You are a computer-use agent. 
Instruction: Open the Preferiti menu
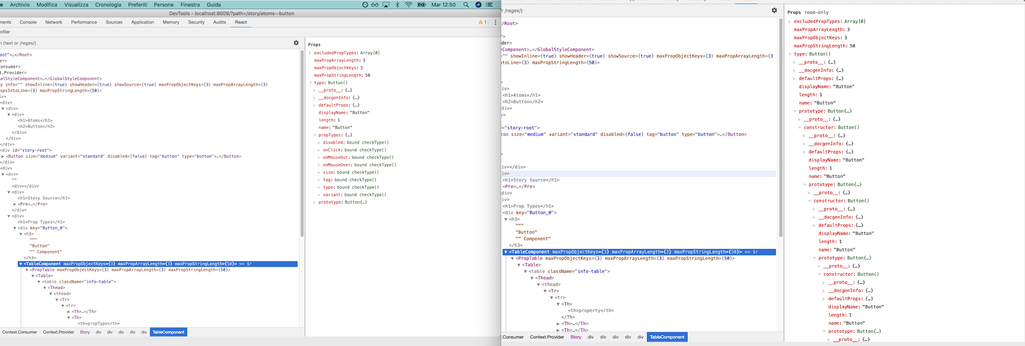point(138,4)
